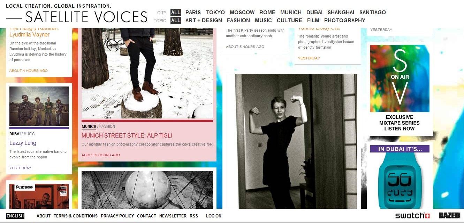464x223 pixels.
Task: Click the Swatch logo in footer
Action: (412, 216)
